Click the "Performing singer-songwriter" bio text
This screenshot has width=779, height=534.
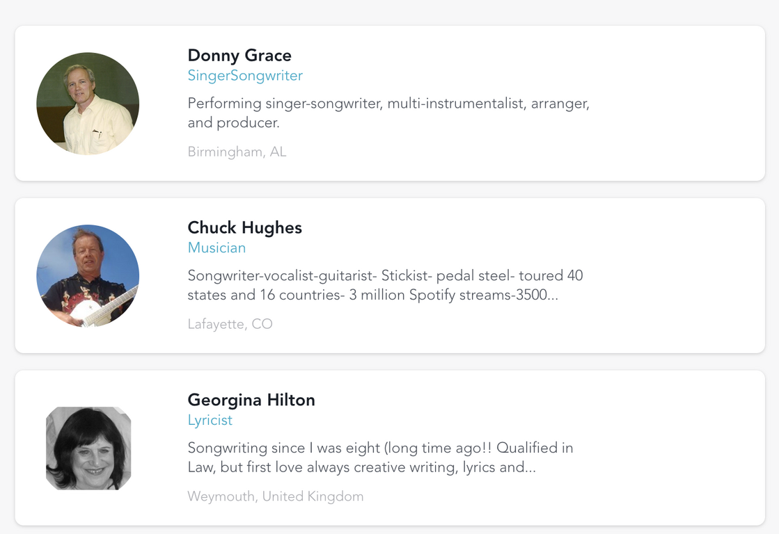pyautogui.click(x=388, y=113)
